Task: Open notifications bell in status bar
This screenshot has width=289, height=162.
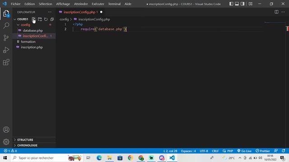Action: point(284,151)
